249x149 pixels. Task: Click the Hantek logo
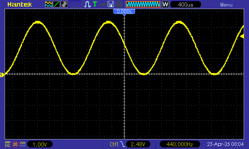pyautogui.click(x=18, y=5)
